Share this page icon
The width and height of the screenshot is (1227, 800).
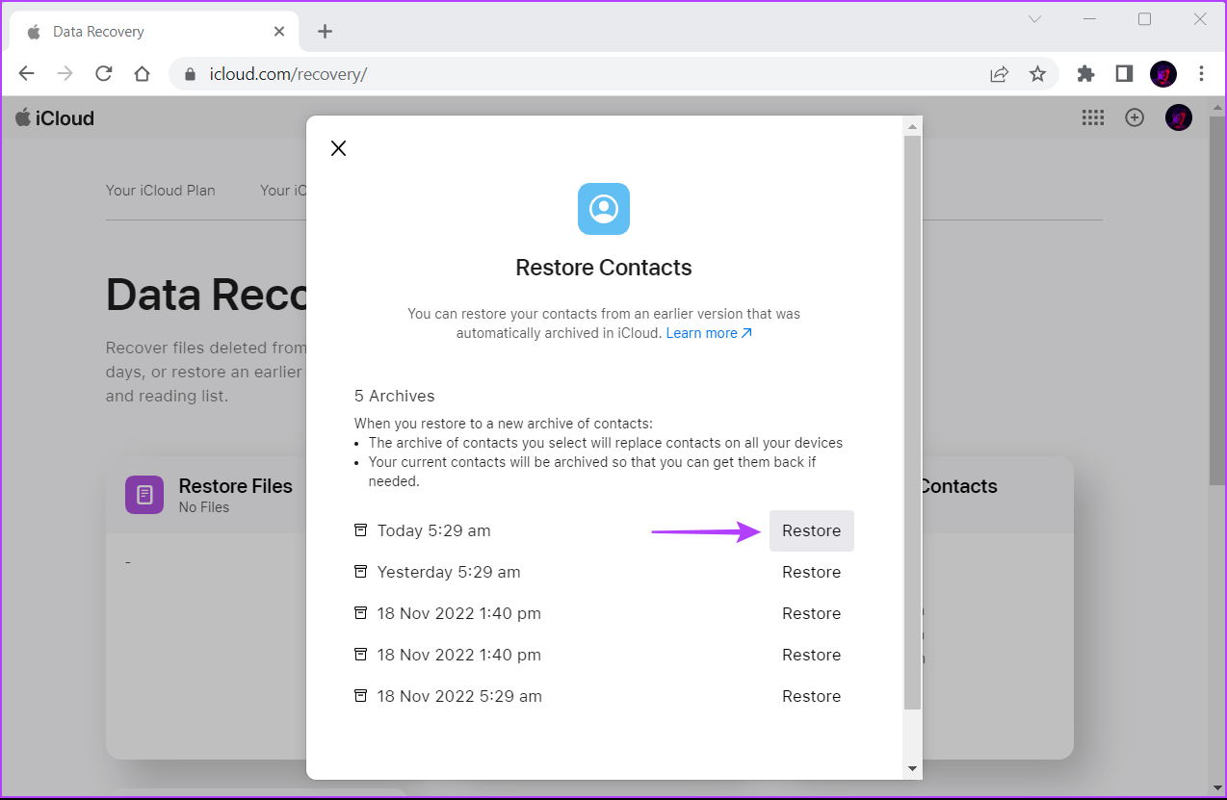pyautogui.click(x=1000, y=74)
